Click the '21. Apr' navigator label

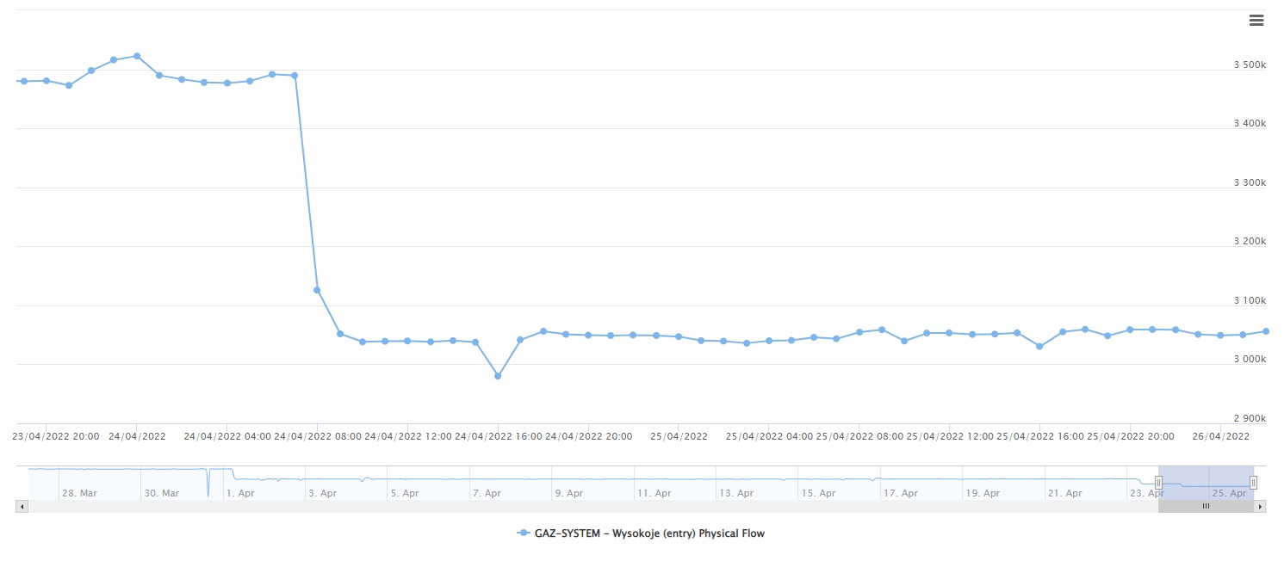click(x=1065, y=493)
